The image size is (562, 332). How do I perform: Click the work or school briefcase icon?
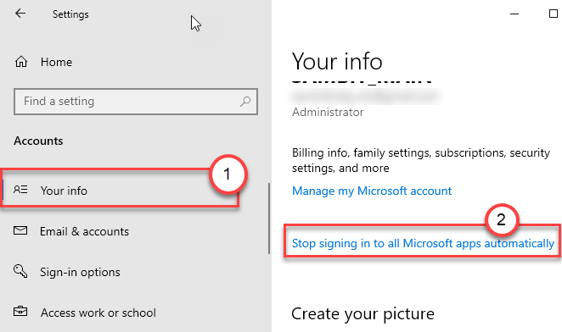(20, 312)
